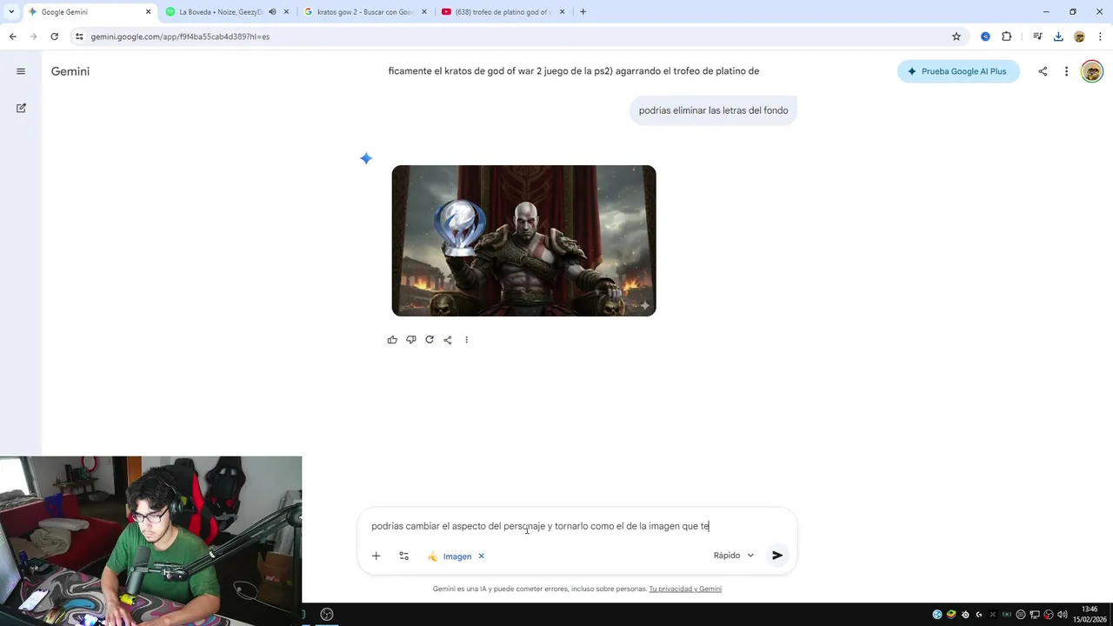Share the response below the image
This screenshot has height=626, width=1113.
pos(448,340)
